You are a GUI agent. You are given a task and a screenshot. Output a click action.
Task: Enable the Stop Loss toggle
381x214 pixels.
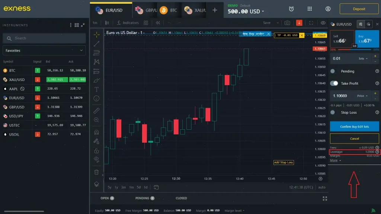click(x=333, y=113)
